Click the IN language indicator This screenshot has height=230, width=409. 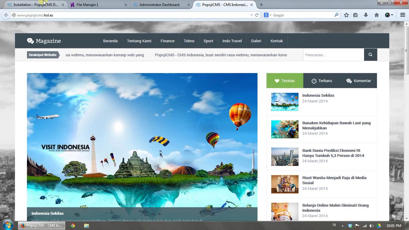click(334, 225)
